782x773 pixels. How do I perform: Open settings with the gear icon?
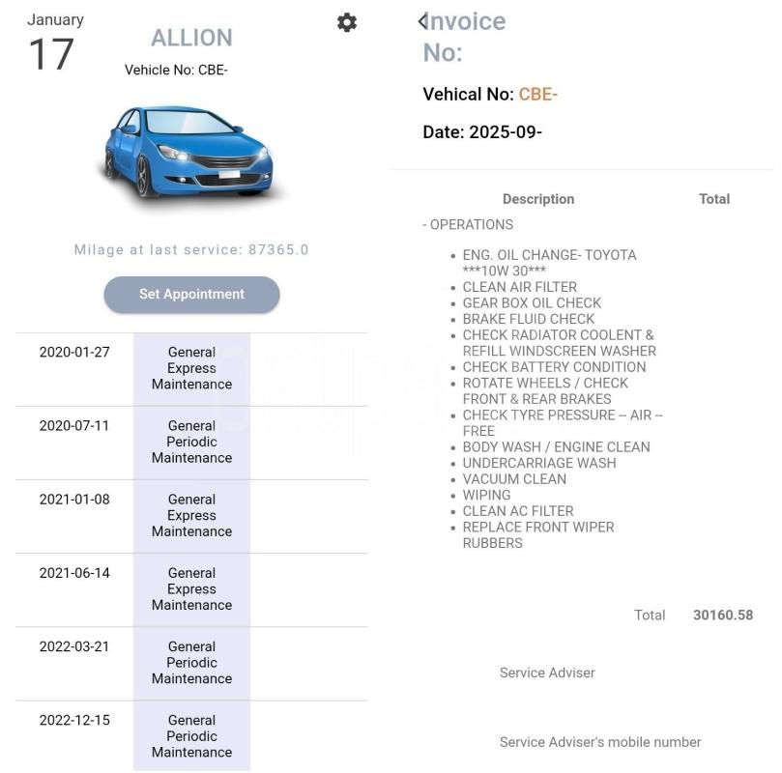tap(346, 22)
